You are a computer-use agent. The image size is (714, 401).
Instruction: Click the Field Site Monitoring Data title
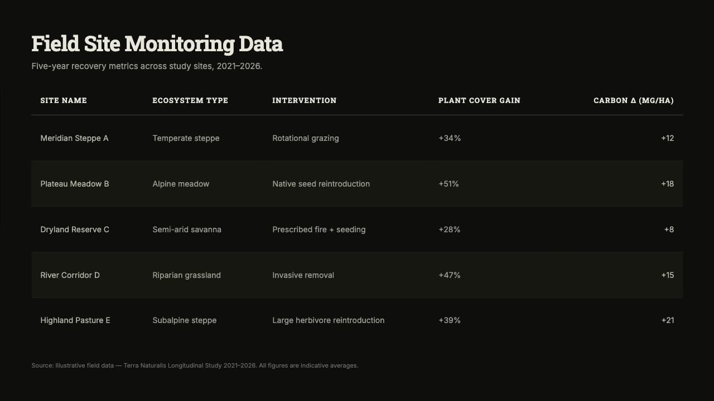[x=157, y=44]
